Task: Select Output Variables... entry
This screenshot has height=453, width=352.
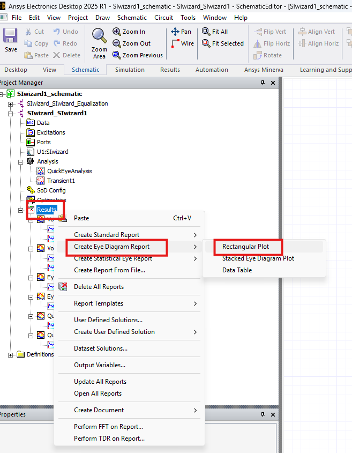Action: point(129,365)
